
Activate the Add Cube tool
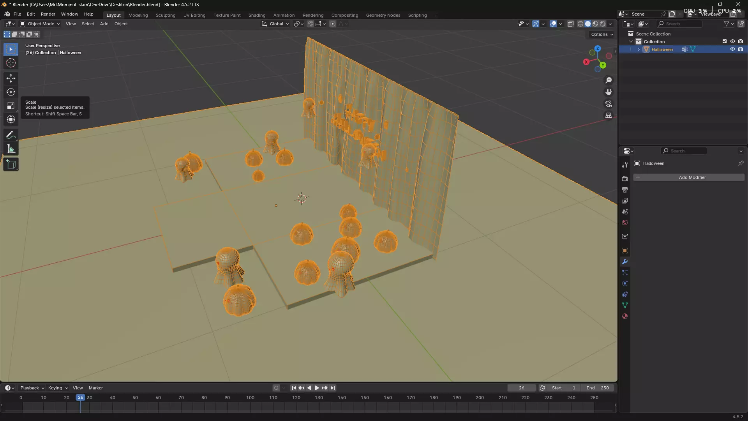click(x=11, y=165)
